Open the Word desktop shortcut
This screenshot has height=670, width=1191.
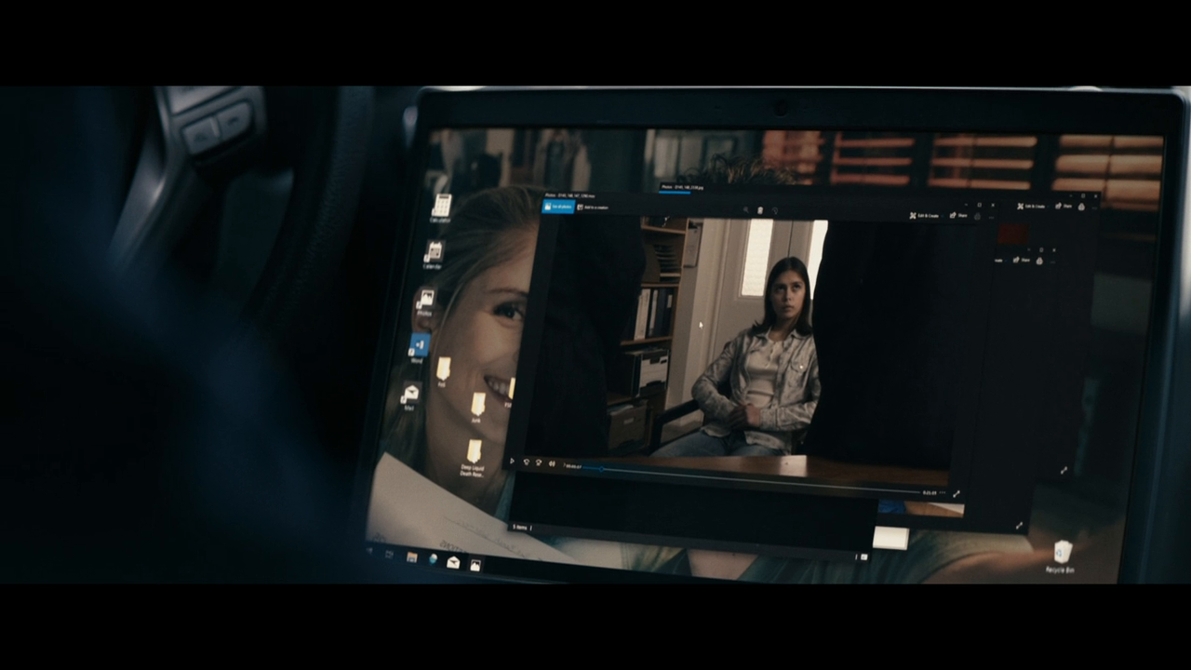[x=418, y=347]
